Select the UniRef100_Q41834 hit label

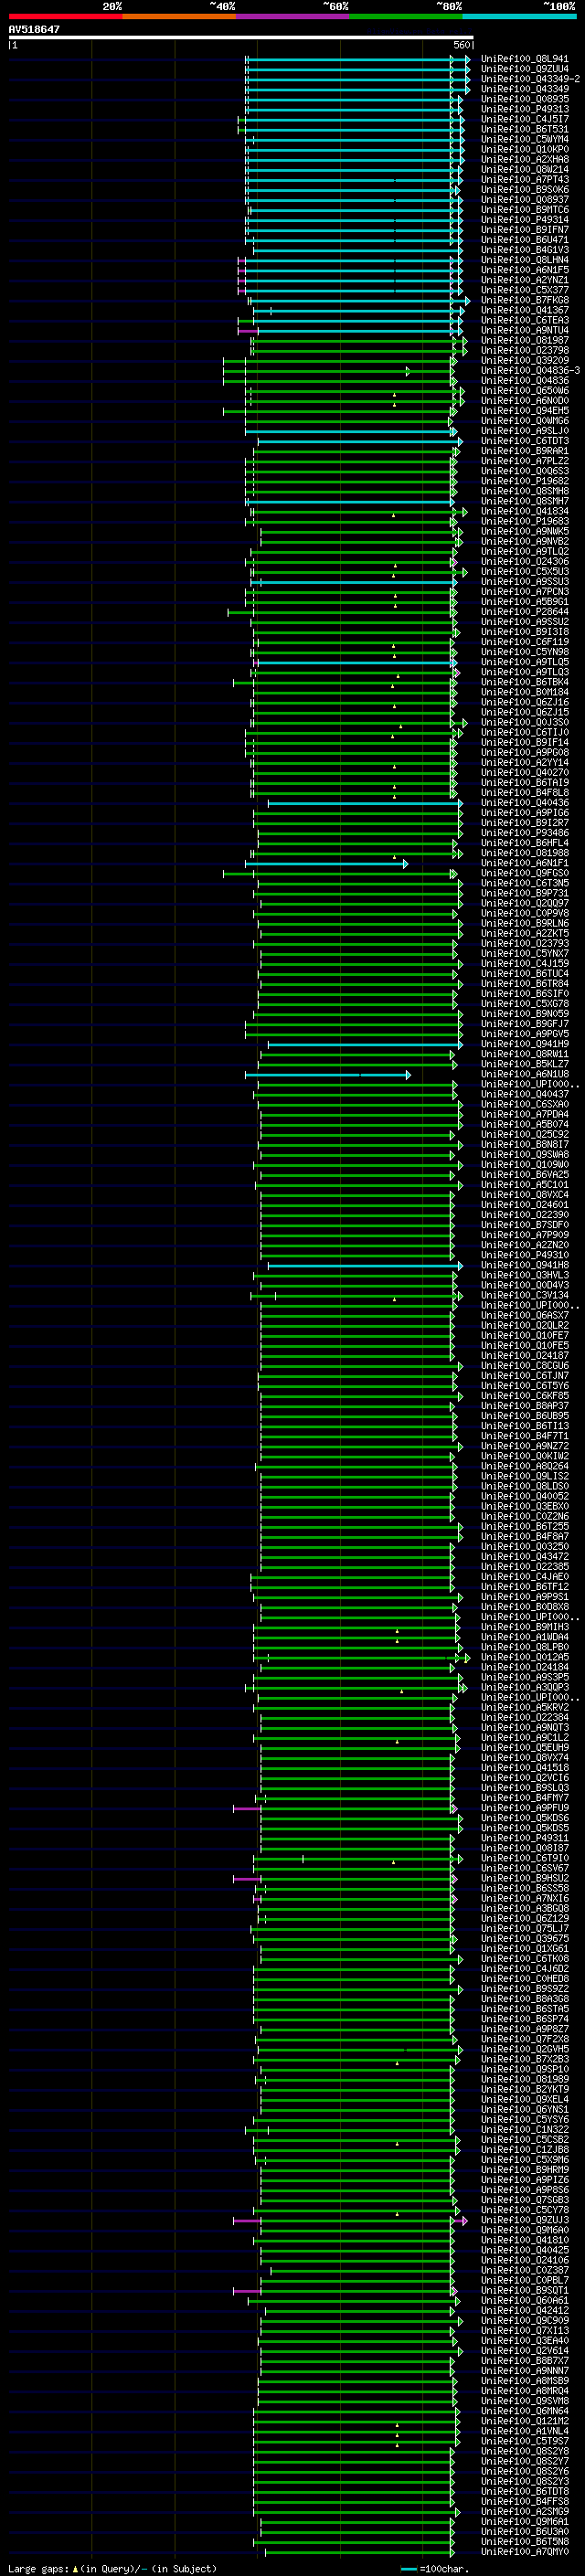525,511
